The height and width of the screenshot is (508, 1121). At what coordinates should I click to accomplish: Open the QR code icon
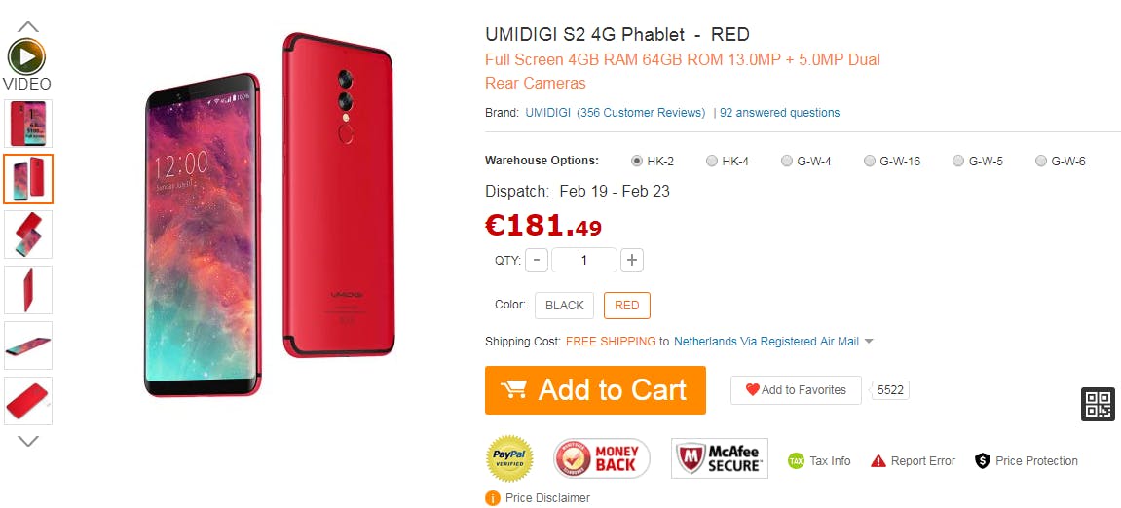click(x=1098, y=404)
